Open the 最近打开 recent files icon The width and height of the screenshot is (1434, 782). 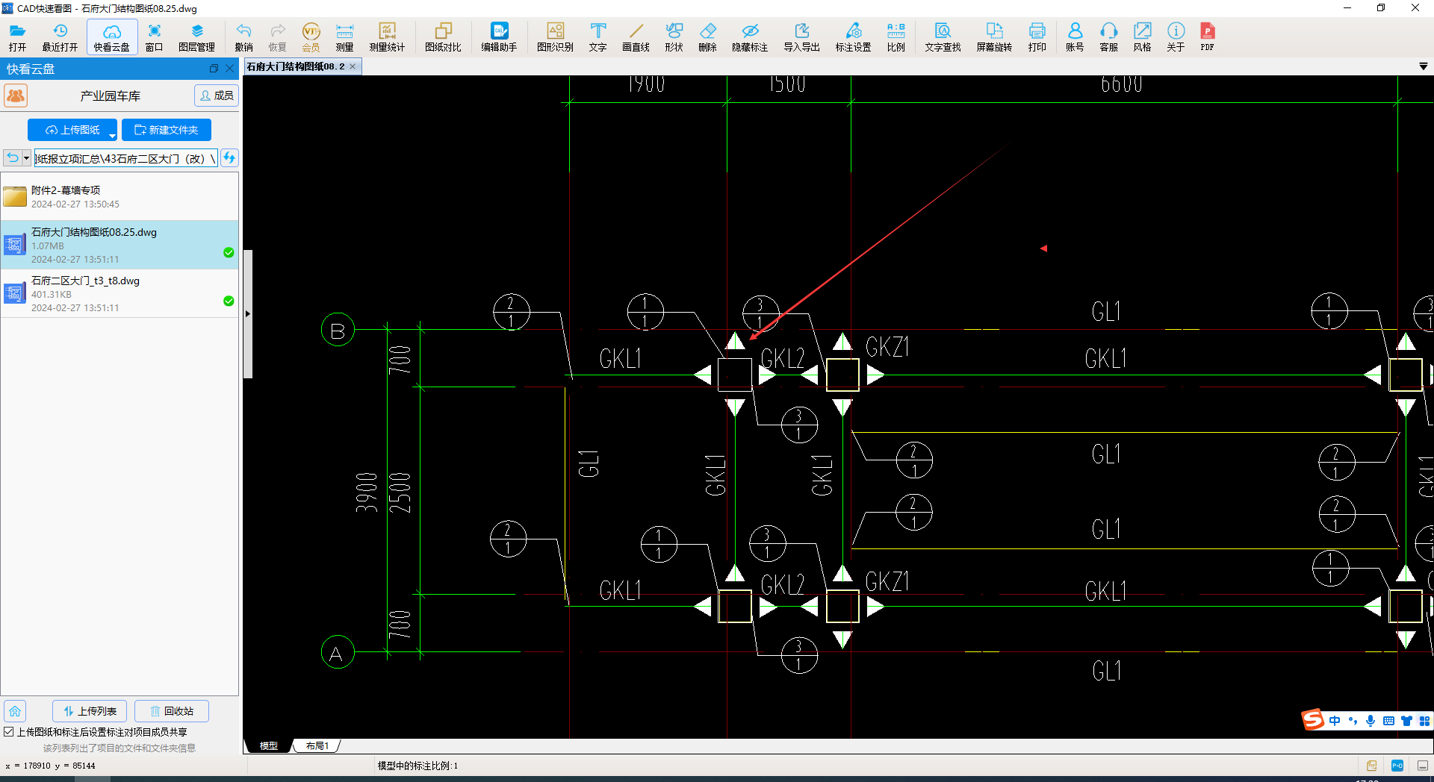click(60, 37)
